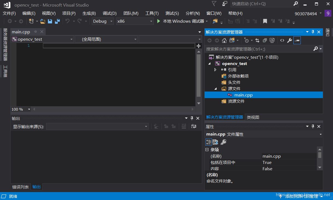Select the 头文件 folder in solution tree
The image size is (333, 200).
[234, 82]
